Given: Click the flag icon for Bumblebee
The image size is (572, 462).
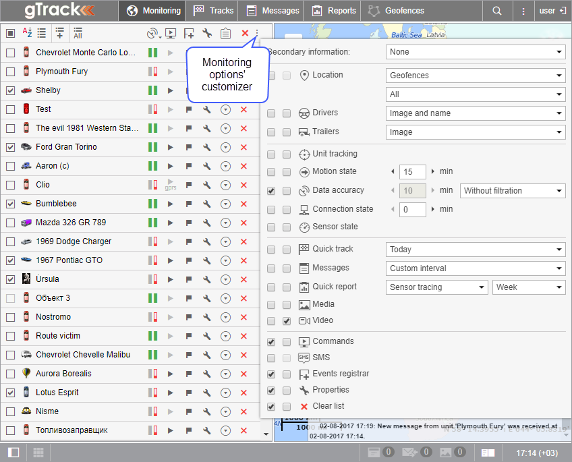Looking at the screenshot, I should [x=189, y=204].
